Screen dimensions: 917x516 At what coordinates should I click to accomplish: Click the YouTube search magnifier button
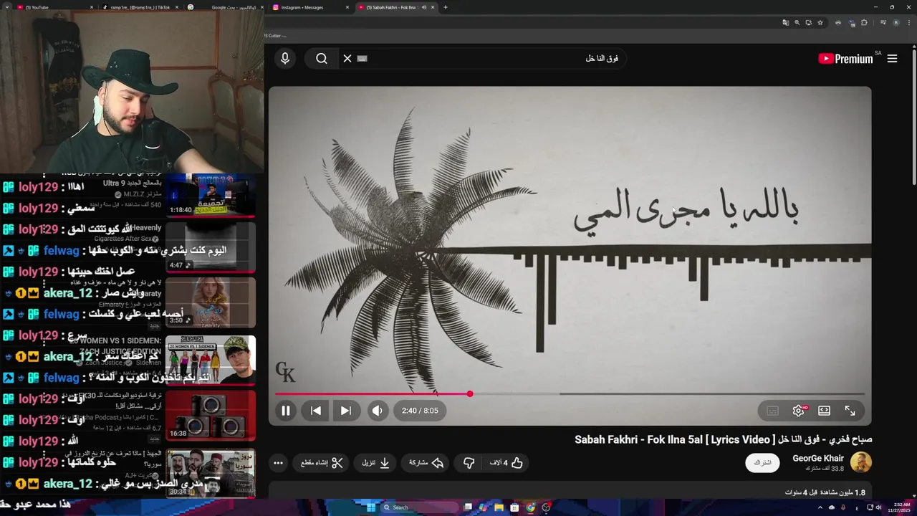tap(322, 59)
